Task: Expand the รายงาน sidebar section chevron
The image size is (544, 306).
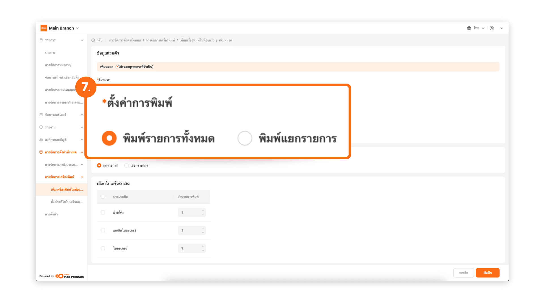Action: (x=82, y=127)
